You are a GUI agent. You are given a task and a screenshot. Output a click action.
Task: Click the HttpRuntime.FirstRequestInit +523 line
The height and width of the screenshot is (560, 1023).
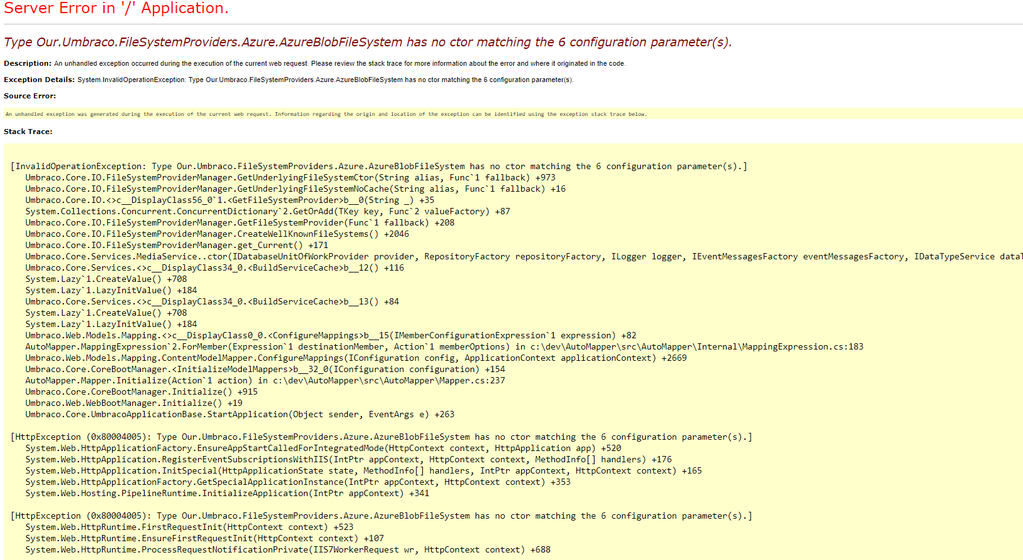coord(190,527)
